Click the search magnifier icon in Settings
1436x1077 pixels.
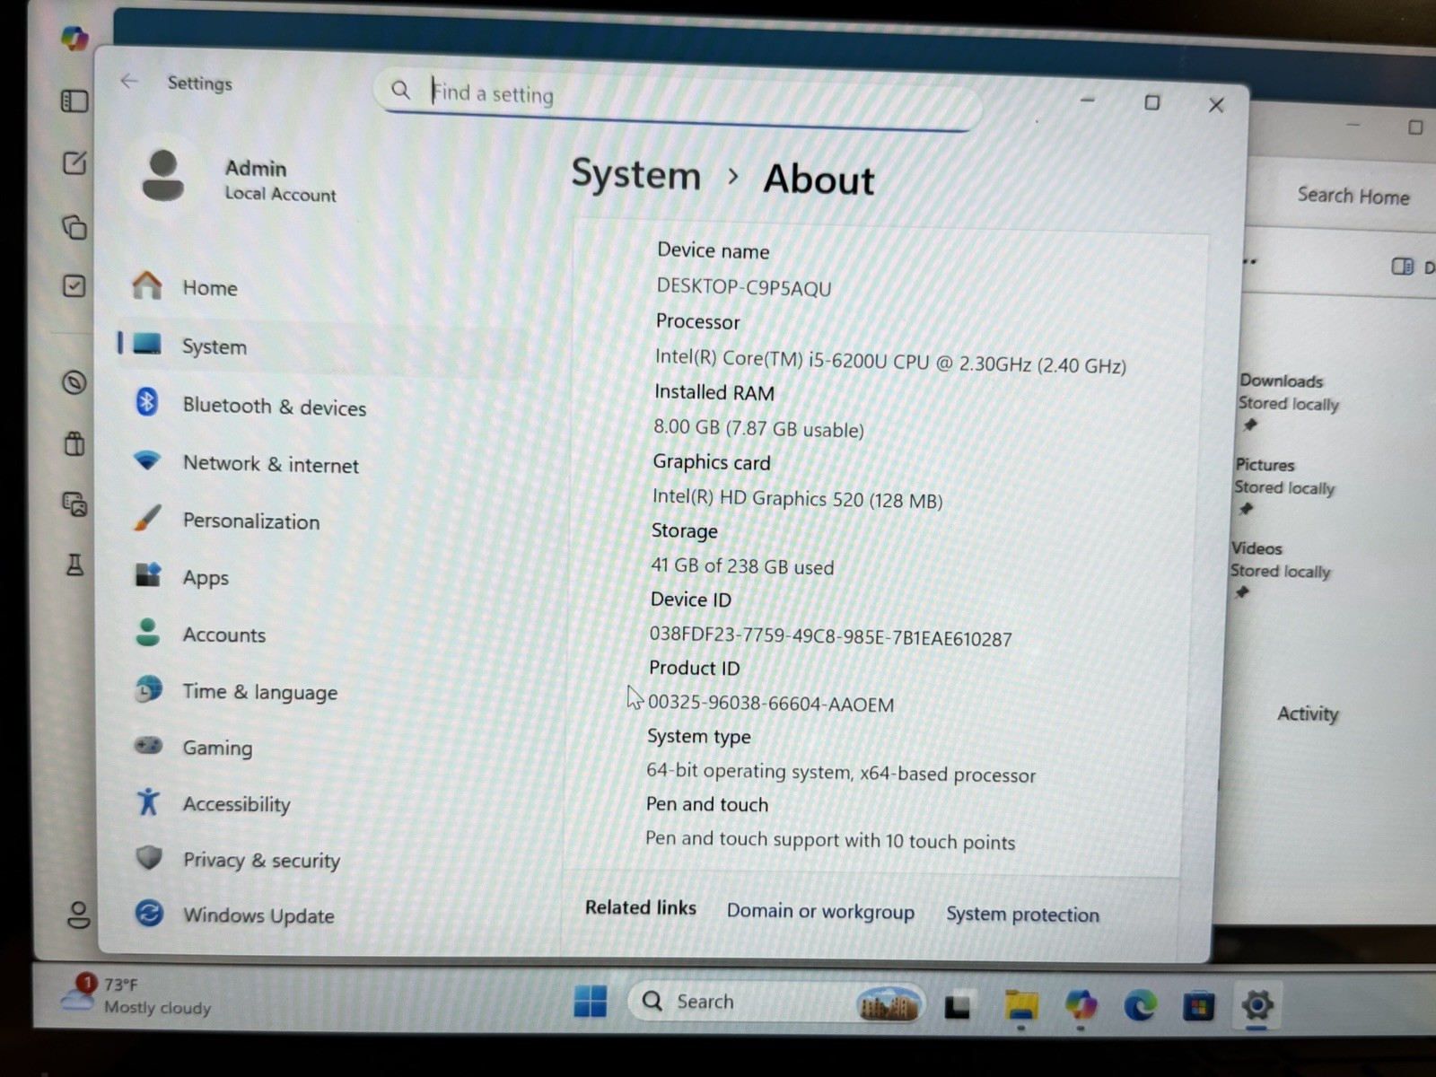click(400, 90)
